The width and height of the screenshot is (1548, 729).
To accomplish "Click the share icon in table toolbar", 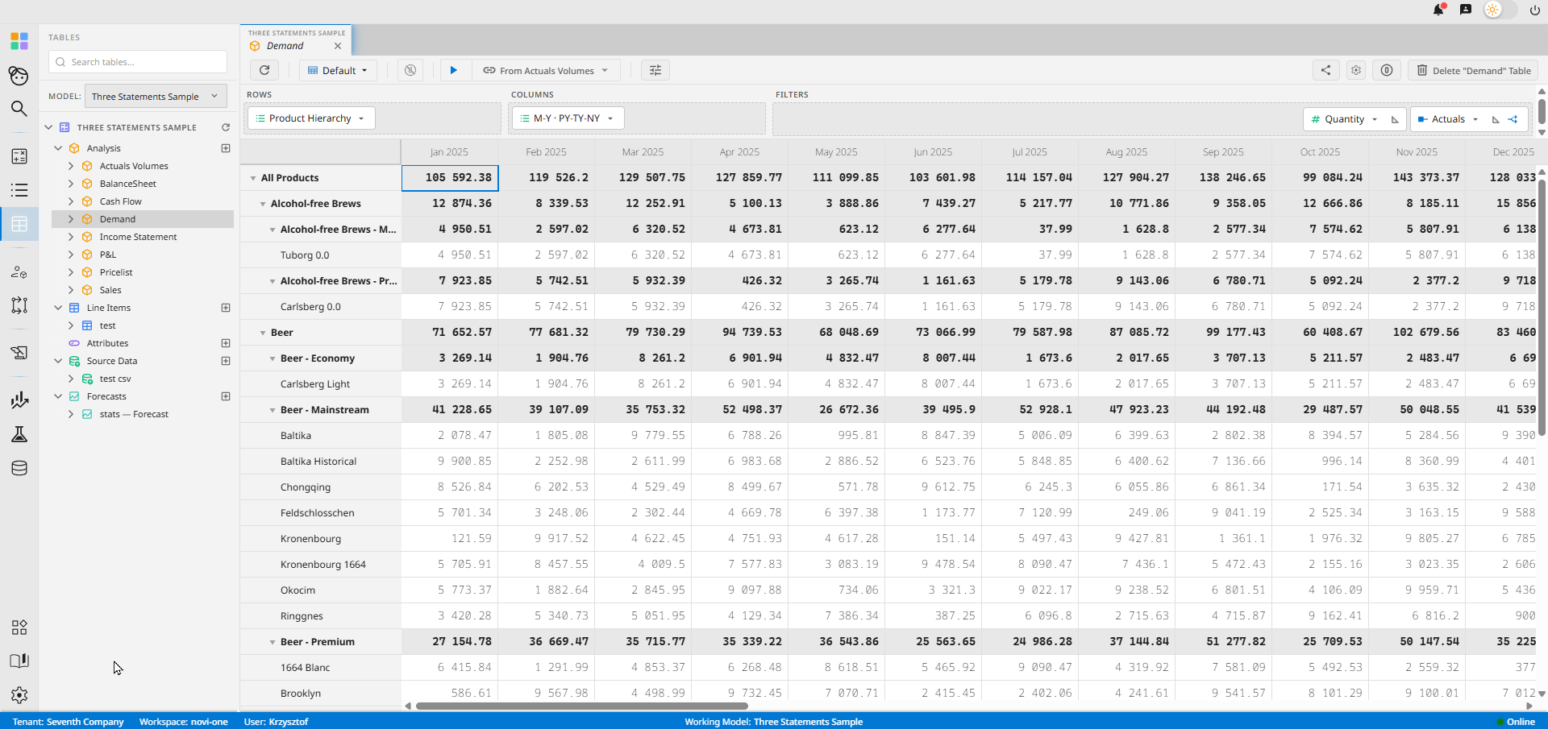I will (1326, 70).
